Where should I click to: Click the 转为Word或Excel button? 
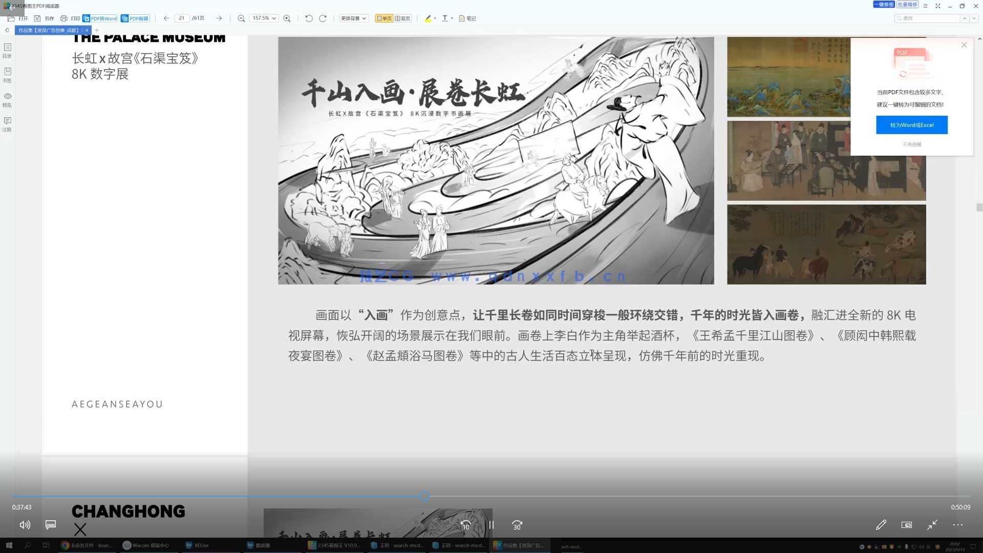point(911,124)
